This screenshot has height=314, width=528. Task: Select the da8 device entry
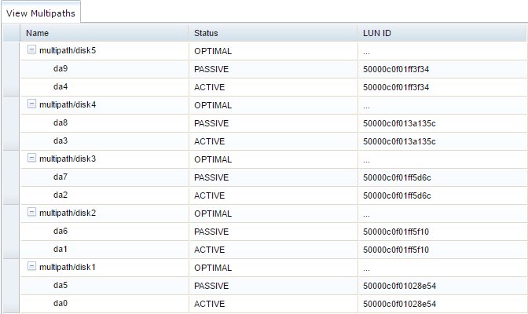coord(60,122)
